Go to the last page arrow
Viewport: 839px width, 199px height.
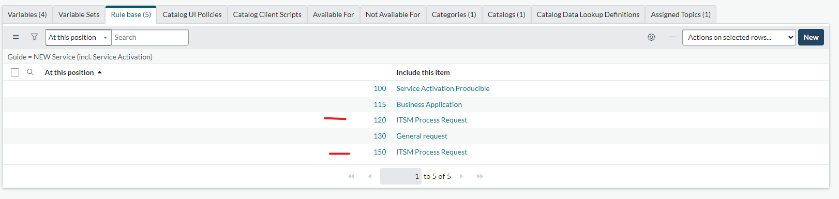click(480, 176)
